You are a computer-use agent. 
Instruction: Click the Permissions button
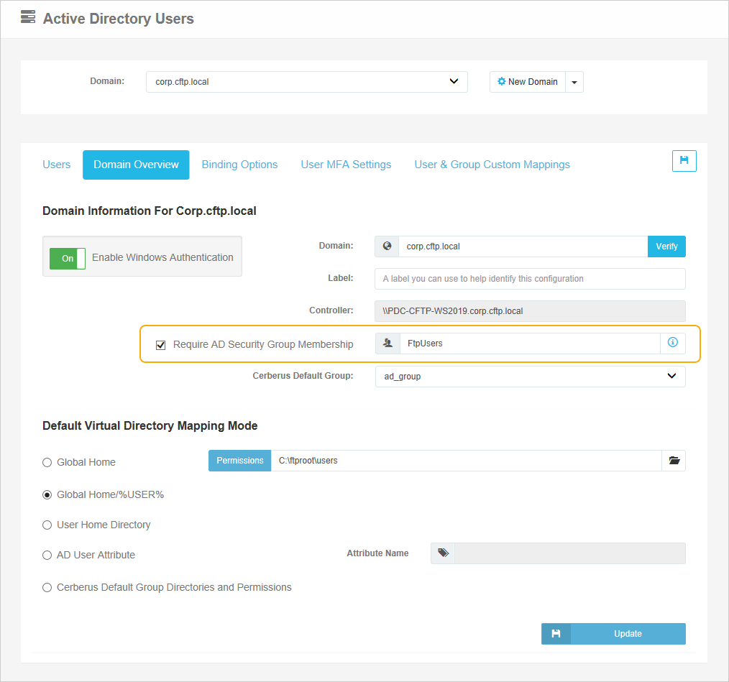240,461
